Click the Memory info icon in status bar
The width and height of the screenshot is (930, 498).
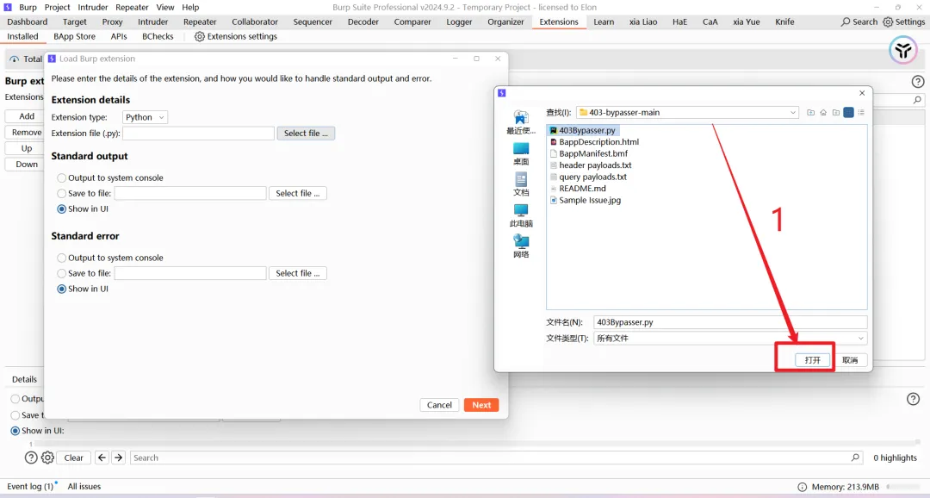(x=802, y=487)
